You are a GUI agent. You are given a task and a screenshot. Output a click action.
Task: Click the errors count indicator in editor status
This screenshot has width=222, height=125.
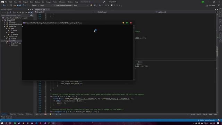(46, 114)
